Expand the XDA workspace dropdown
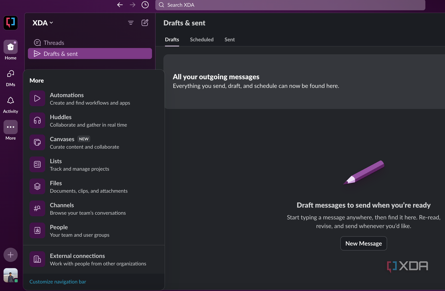The width and height of the screenshot is (445, 291). point(43,23)
